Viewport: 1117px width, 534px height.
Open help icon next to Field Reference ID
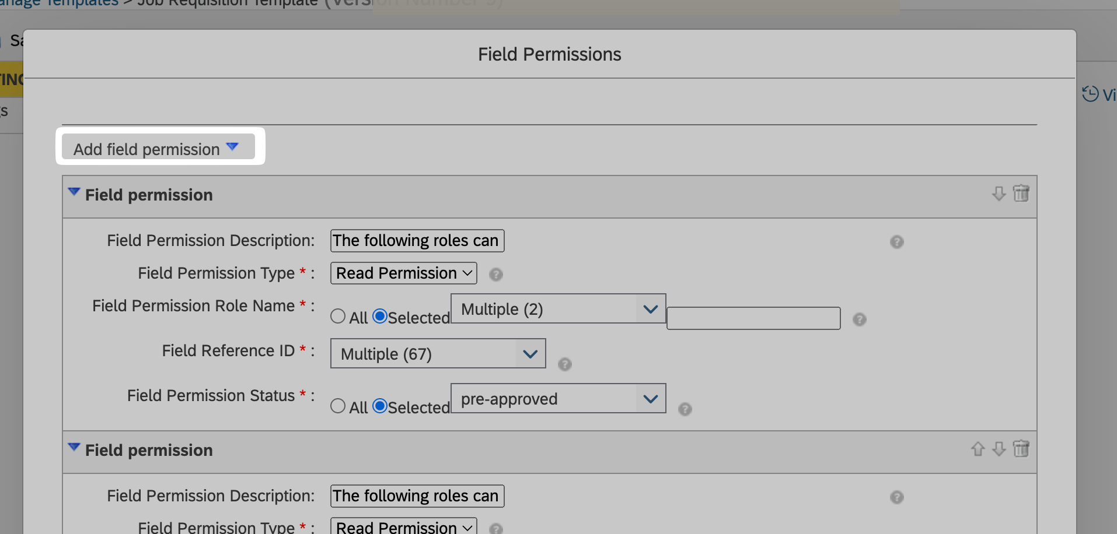[x=564, y=364]
